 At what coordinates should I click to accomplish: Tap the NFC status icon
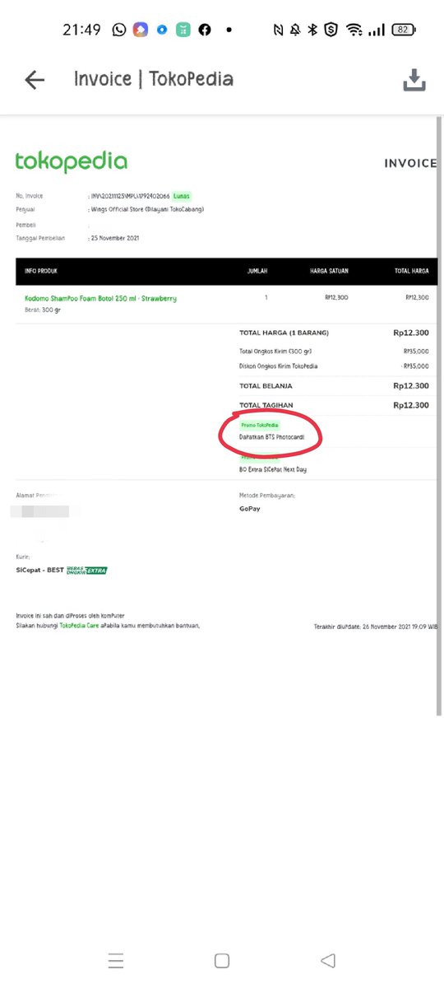click(x=278, y=30)
